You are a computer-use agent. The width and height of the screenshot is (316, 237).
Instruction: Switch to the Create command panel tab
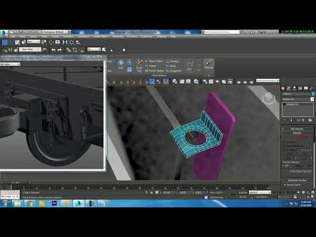coord(283,88)
